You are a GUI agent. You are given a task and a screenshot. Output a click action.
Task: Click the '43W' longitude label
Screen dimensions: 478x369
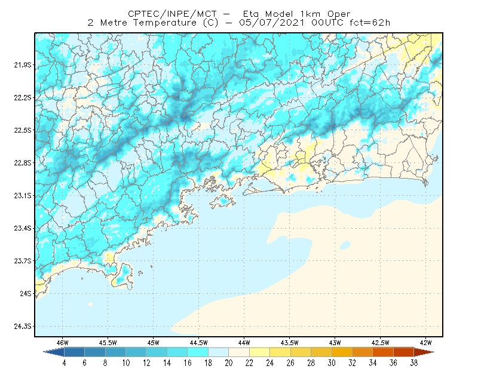[x=335, y=343]
